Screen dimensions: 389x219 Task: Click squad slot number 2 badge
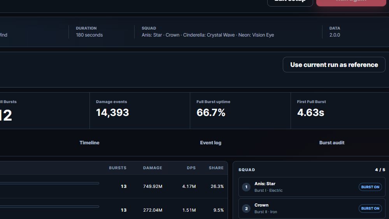pyautogui.click(x=246, y=208)
